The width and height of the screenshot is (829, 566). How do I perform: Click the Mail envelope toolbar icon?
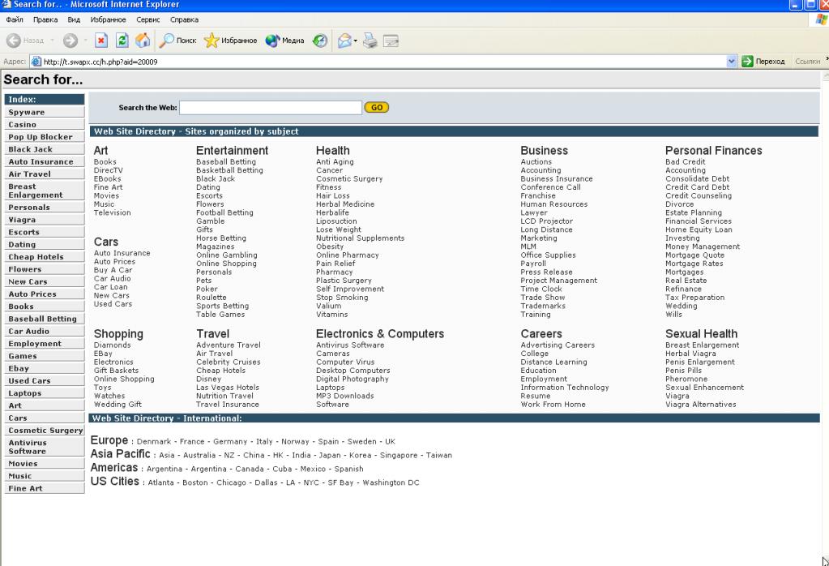point(344,41)
